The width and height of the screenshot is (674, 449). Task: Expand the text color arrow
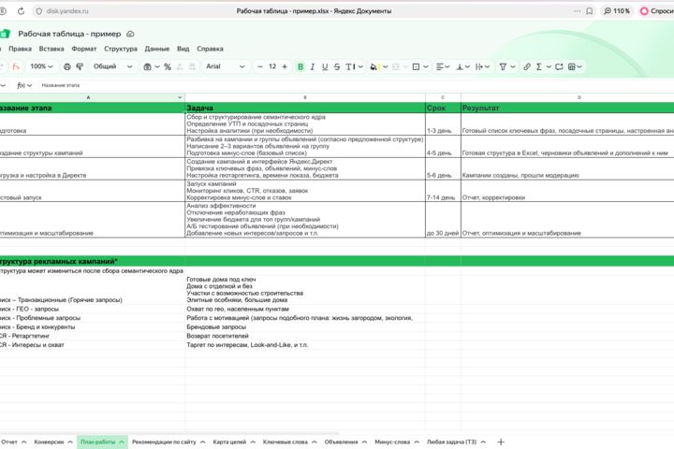point(360,66)
